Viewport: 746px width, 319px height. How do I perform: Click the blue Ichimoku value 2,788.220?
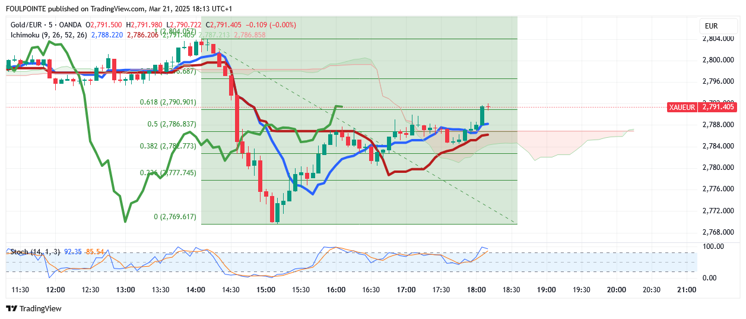107,35
